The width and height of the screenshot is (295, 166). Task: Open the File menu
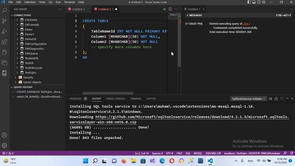tap(11, 2)
